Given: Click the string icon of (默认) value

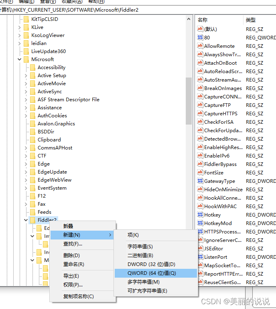Looking at the screenshot, I should point(200,29).
